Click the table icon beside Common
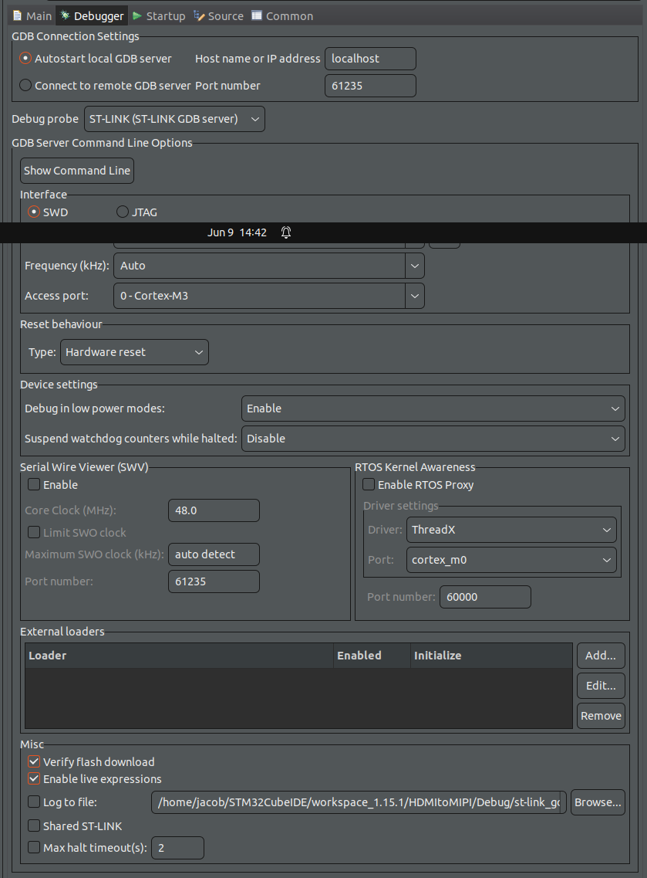647x878 pixels. coord(258,15)
